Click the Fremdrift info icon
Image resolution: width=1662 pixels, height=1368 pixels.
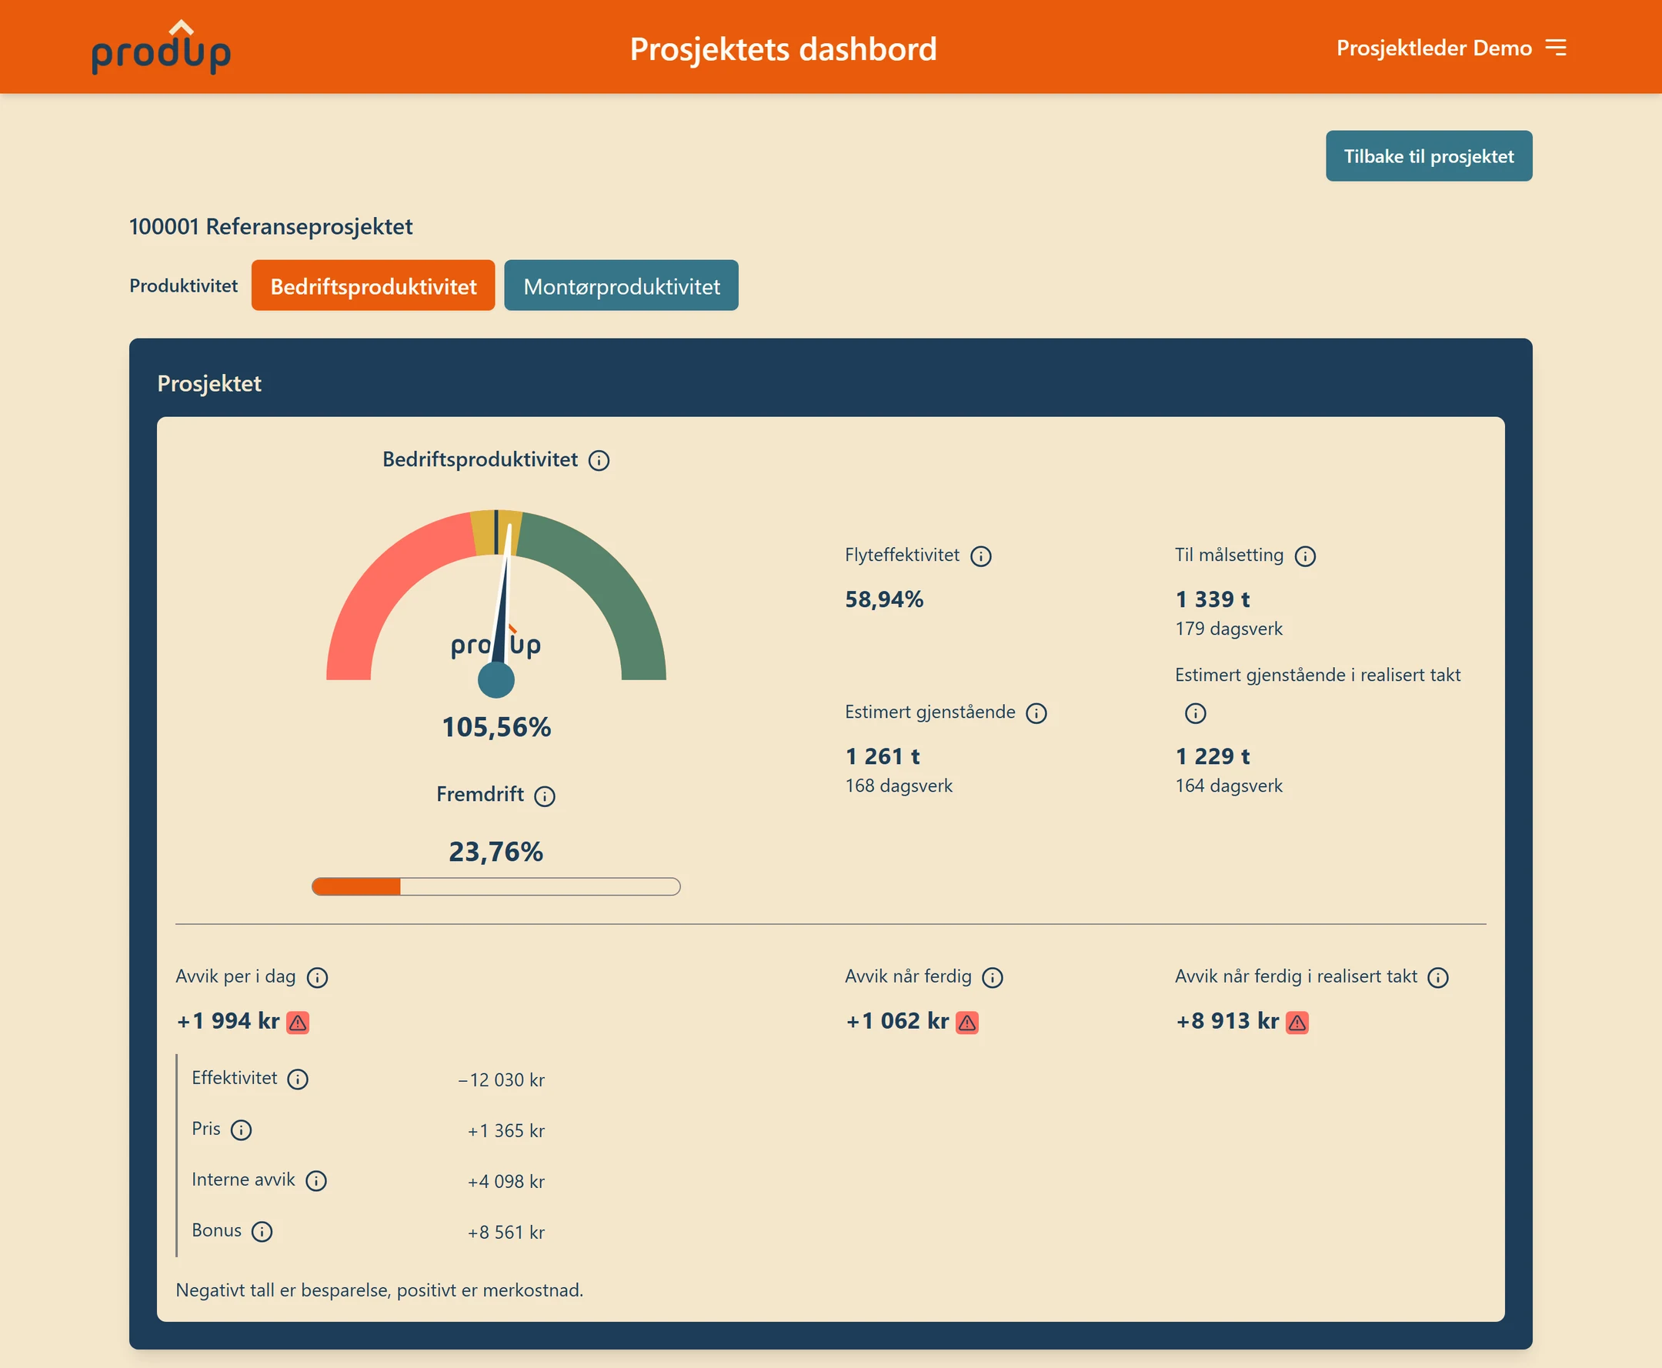coord(545,796)
